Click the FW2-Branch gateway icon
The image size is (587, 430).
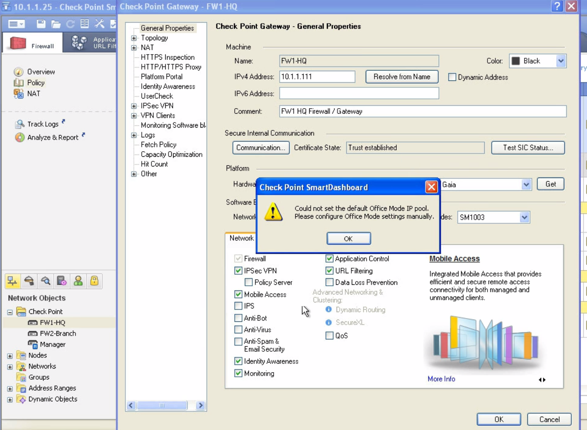tap(32, 333)
